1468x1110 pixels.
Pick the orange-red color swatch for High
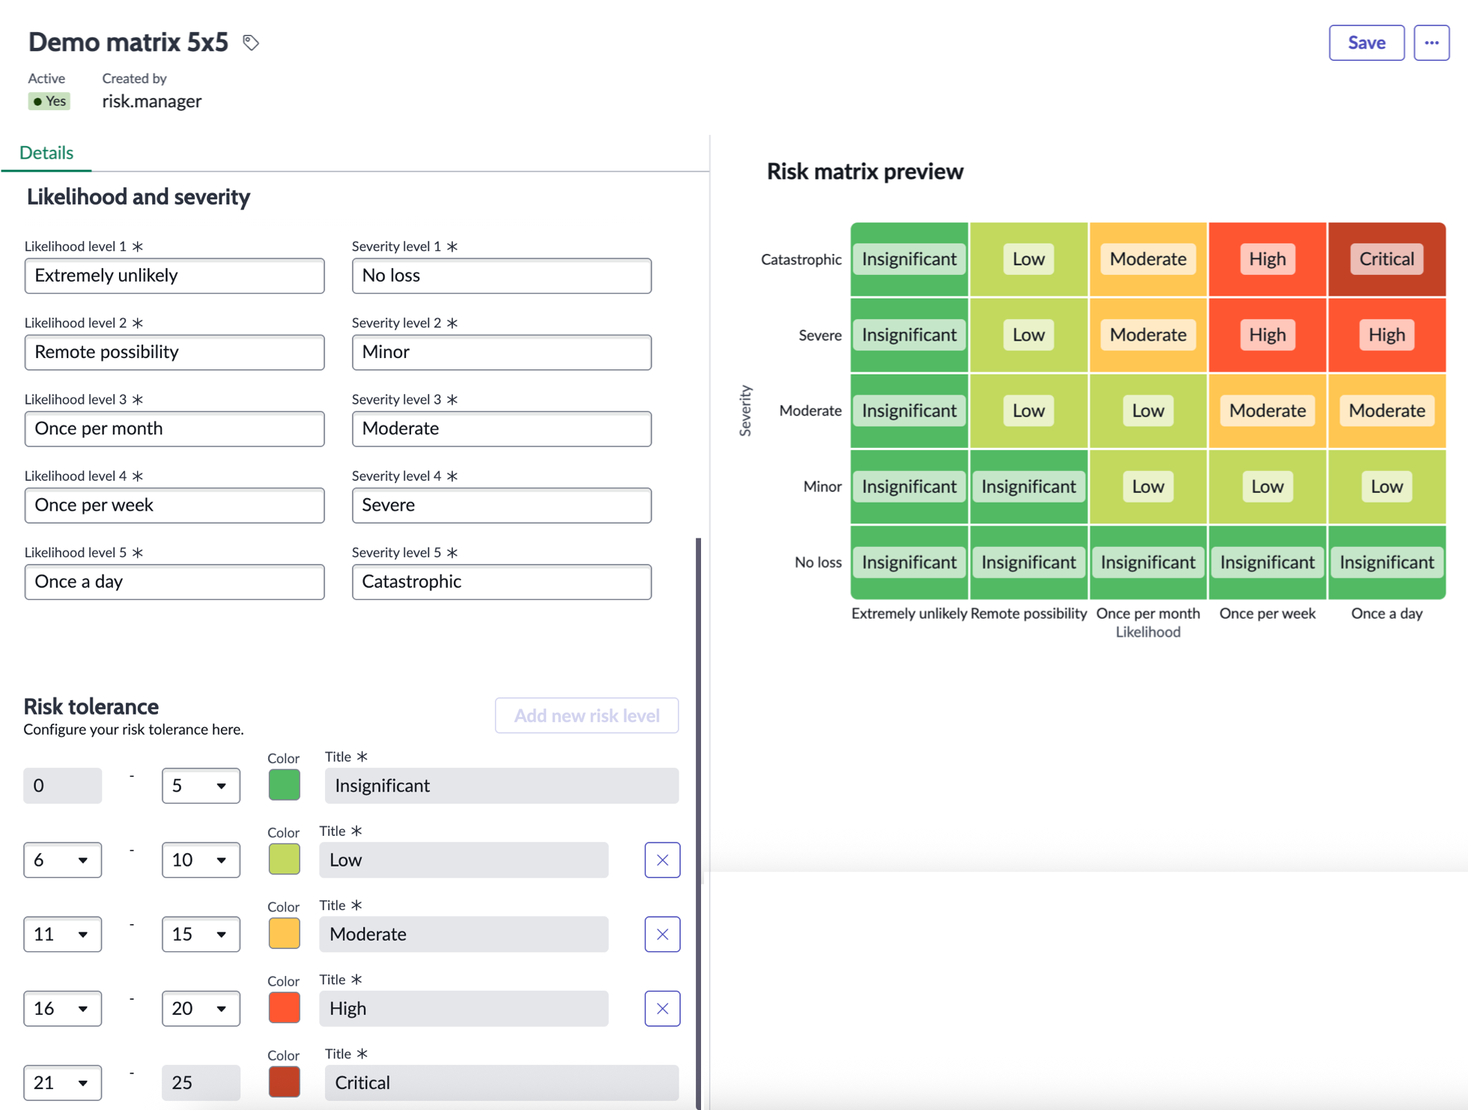[x=284, y=1007]
